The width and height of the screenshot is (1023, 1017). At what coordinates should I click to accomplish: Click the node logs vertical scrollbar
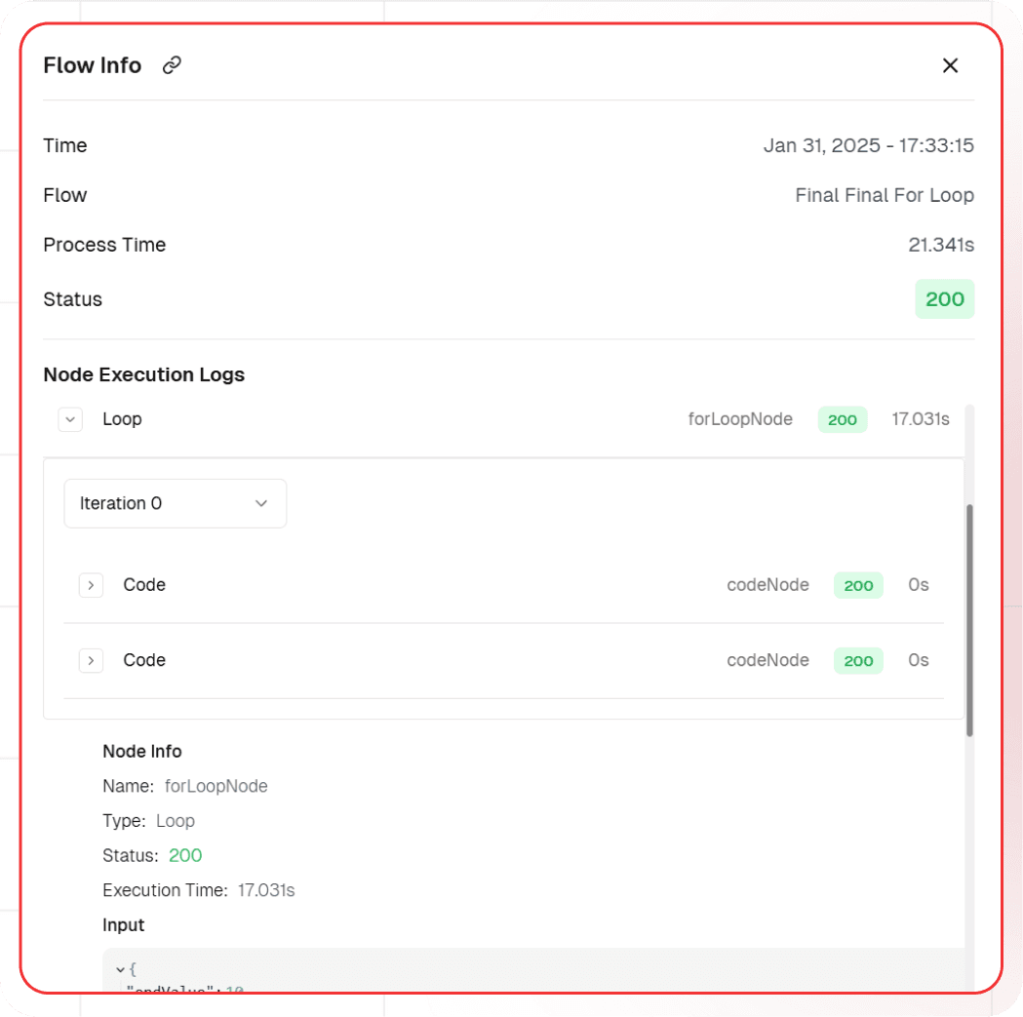[969, 620]
